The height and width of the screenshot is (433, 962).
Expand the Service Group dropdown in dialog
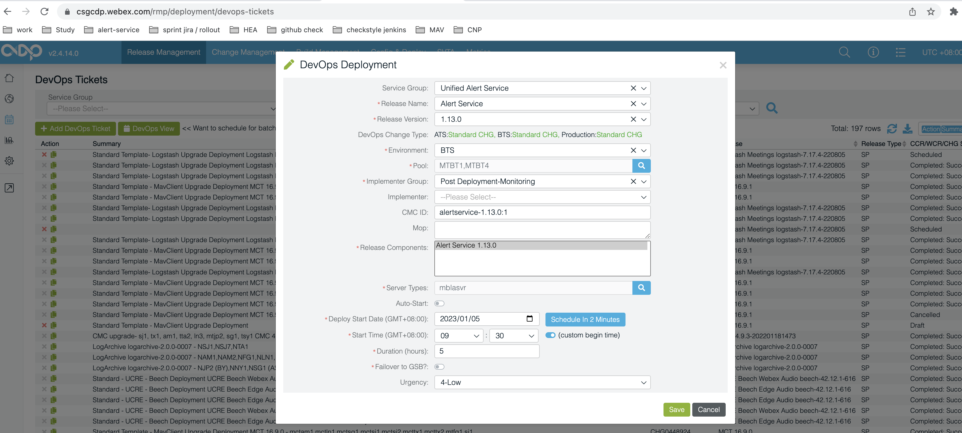pyautogui.click(x=643, y=89)
